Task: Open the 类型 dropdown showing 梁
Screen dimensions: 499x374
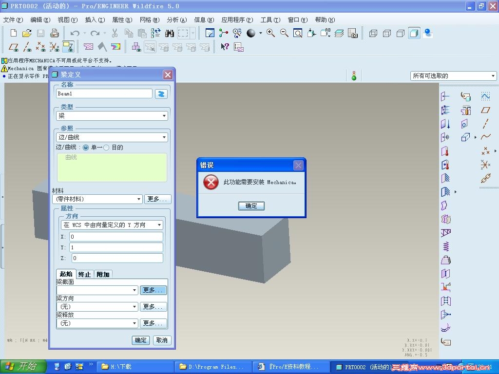Action: [x=112, y=116]
